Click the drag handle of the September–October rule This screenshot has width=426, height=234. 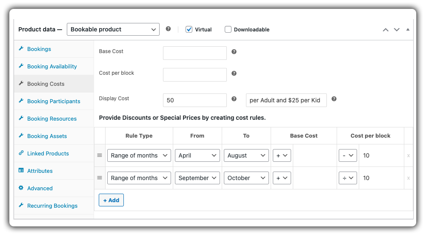[x=100, y=178]
